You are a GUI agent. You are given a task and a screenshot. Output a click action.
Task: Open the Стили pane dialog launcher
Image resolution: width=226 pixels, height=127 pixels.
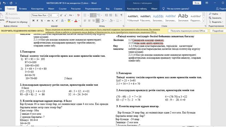(x=206, y=26)
